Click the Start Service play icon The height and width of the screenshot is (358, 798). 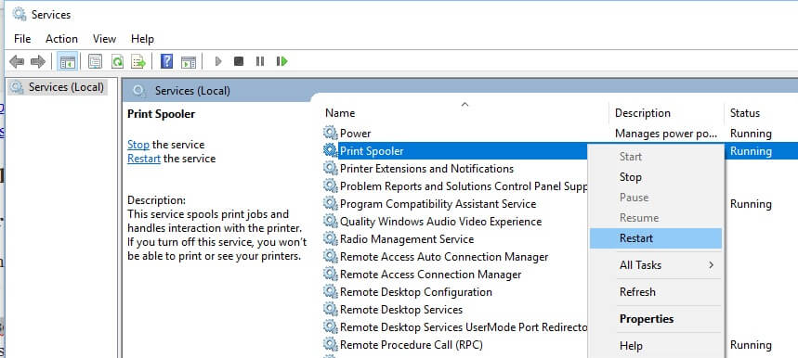(218, 61)
